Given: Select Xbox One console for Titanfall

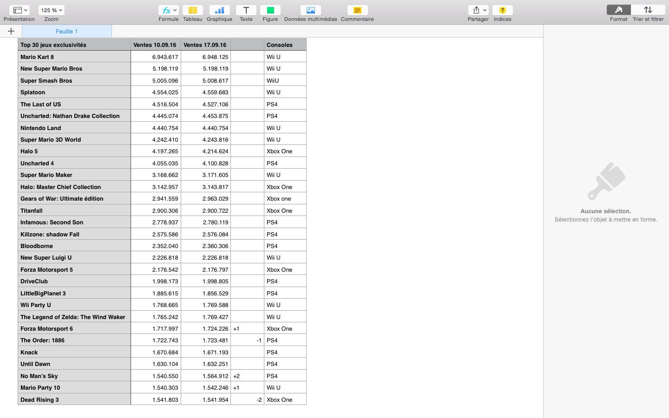Looking at the screenshot, I should [285, 210].
